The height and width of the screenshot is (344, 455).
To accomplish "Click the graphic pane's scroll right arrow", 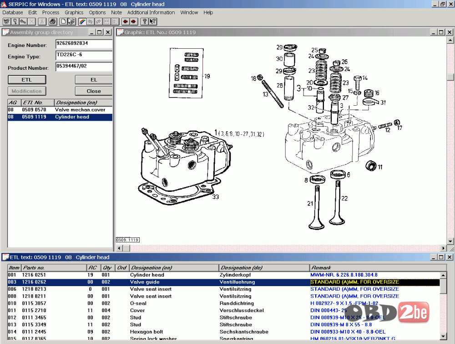I will pyautogui.click(x=443, y=248).
